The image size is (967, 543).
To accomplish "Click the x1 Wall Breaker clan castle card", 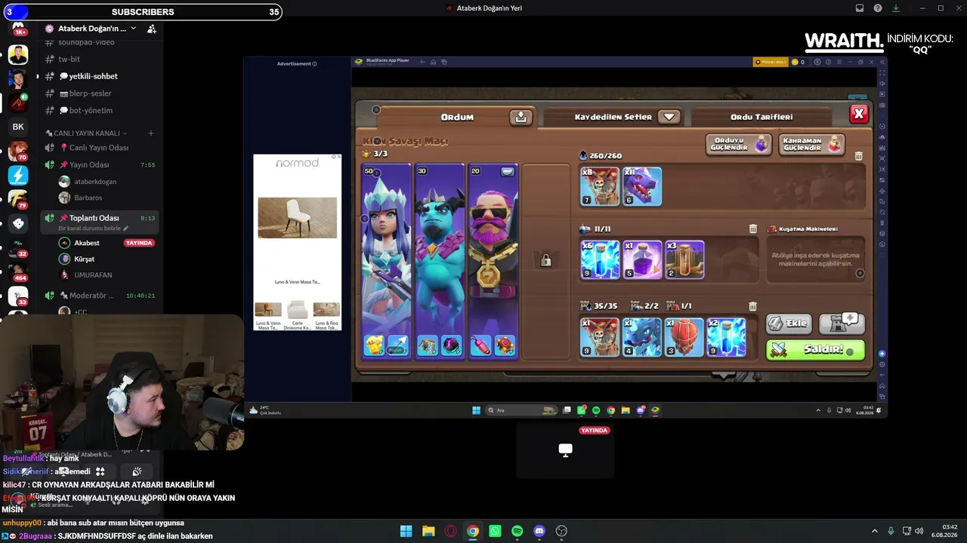I will coord(600,337).
